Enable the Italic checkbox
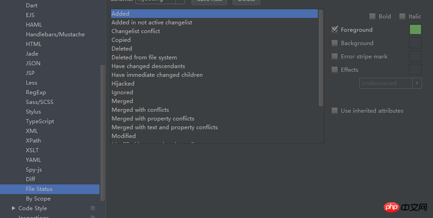The width and height of the screenshot is (433, 218). tap(402, 16)
